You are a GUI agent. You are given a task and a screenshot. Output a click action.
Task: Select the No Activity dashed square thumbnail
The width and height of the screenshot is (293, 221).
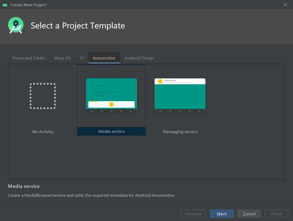tap(43, 96)
